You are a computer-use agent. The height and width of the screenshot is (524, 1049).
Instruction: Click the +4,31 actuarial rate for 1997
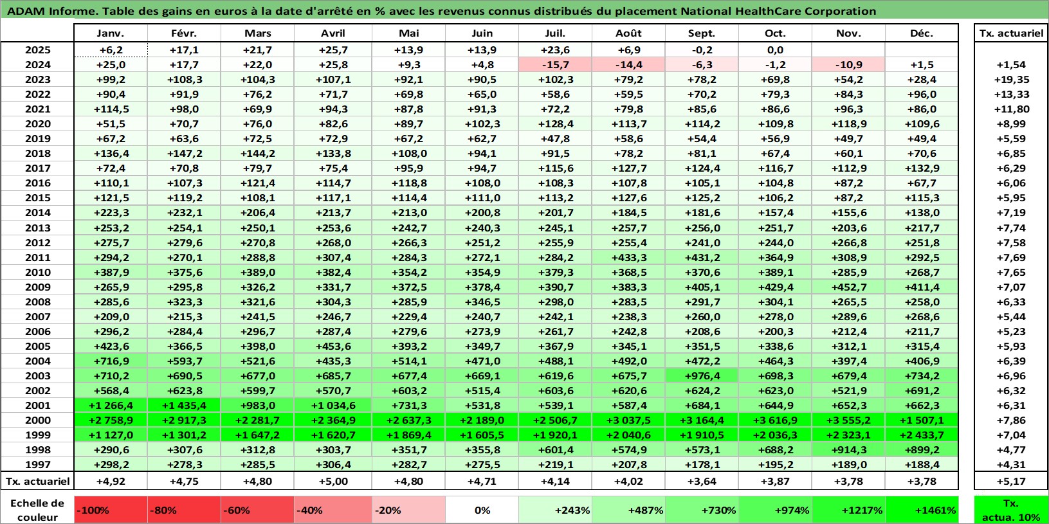(1011, 464)
